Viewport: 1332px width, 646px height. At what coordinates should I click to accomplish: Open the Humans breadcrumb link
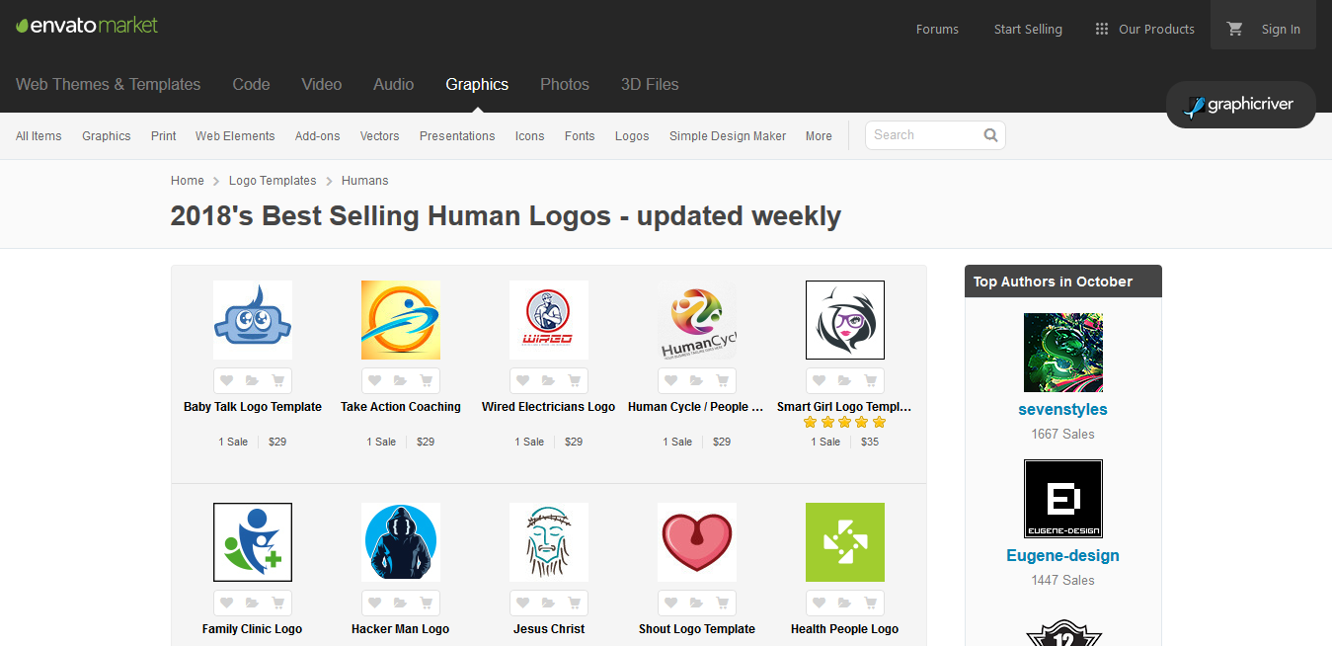[x=365, y=181]
